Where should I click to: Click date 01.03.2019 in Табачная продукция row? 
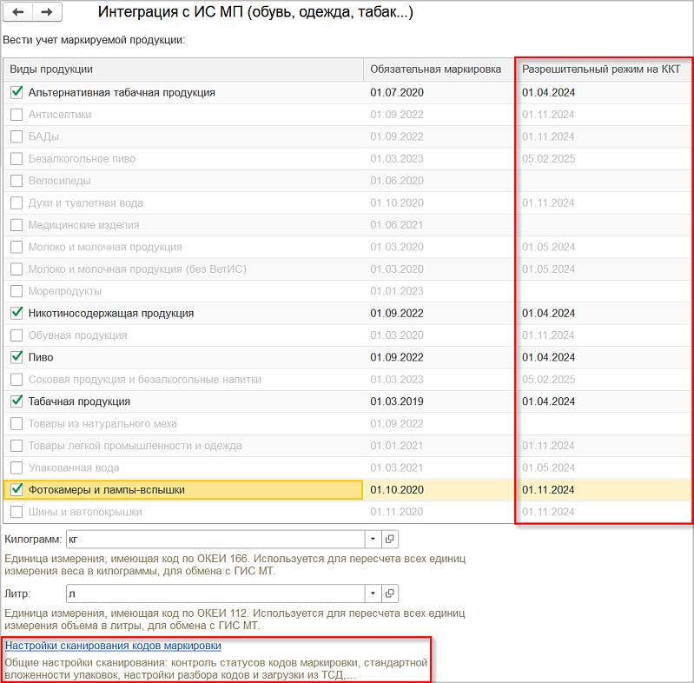point(397,401)
